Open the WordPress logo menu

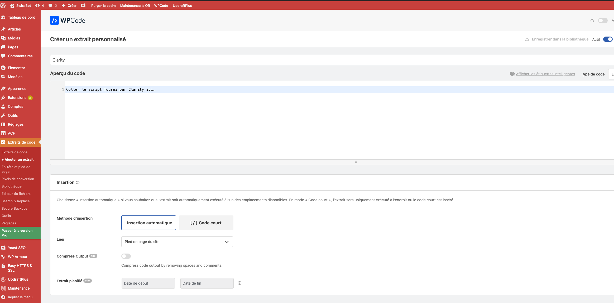[3, 5]
